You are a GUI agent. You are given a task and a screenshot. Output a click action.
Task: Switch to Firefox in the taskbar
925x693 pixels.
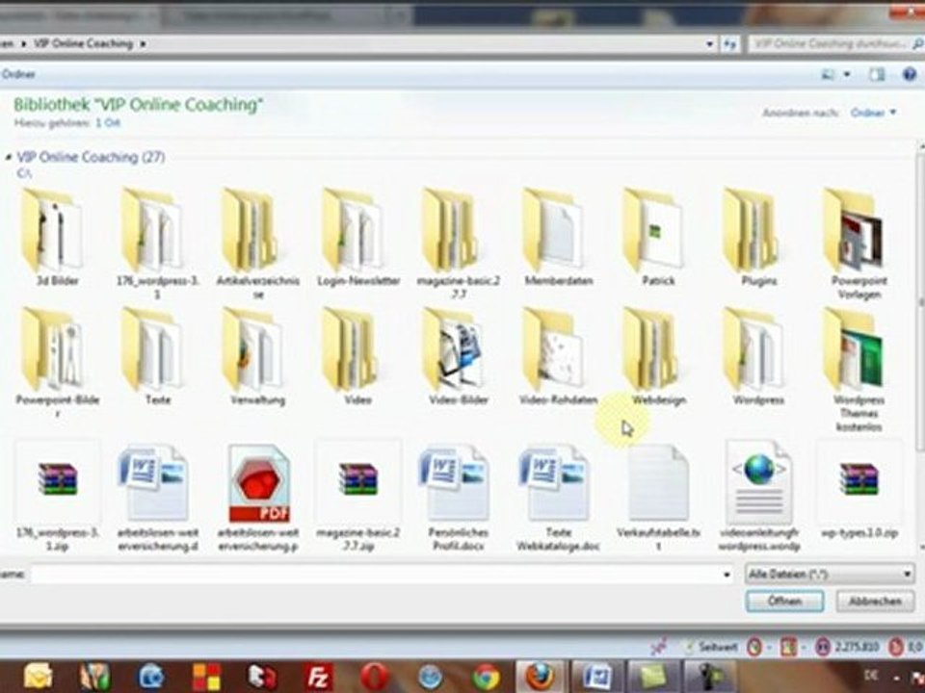(541, 677)
